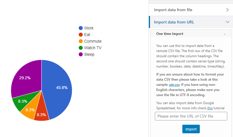Select the red 8.3% pie slice

42,114
